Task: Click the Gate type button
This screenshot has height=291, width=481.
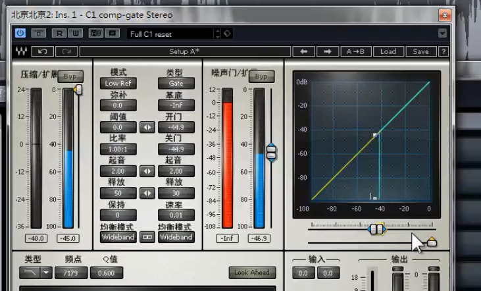Action: [x=176, y=83]
